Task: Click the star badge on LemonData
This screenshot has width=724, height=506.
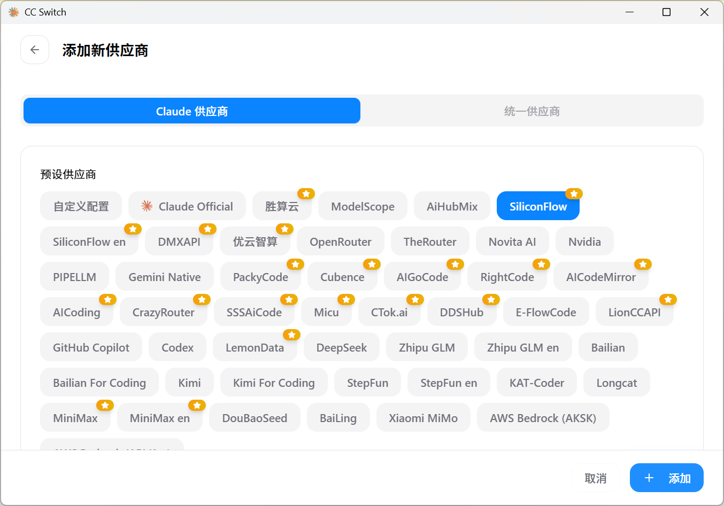Action: 291,334
